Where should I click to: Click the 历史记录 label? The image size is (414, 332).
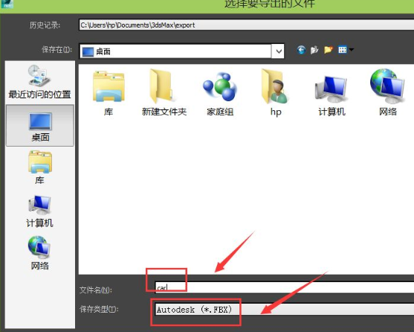(x=45, y=25)
